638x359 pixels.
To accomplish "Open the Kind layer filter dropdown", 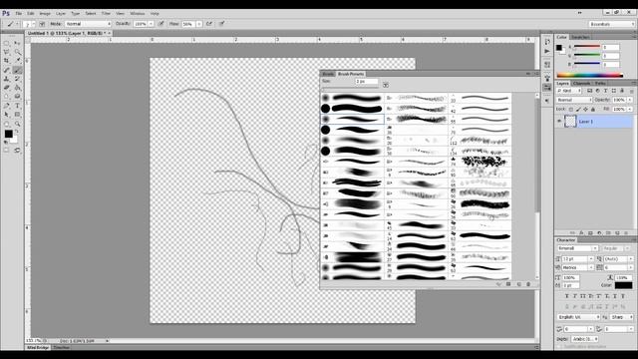I will 569,91.
